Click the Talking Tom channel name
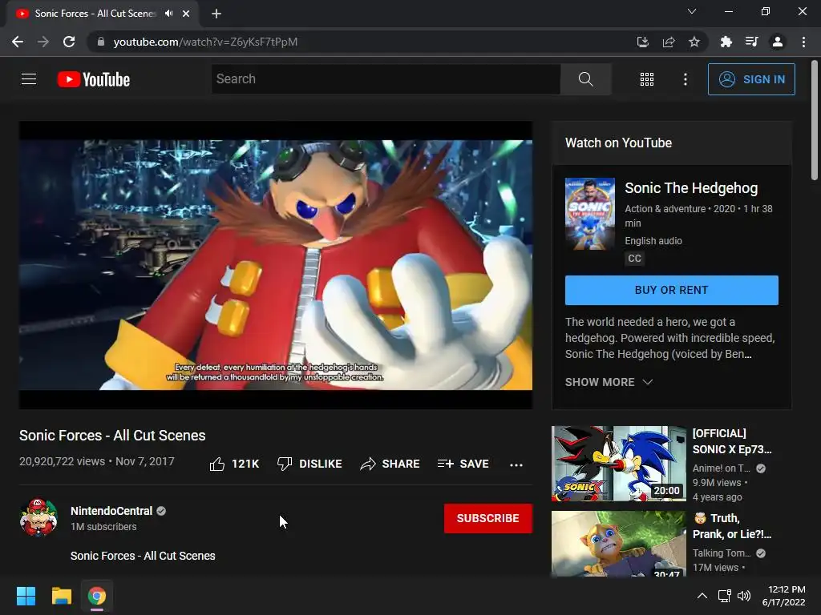Screen dimensions: 821x615 tap(722, 553)
